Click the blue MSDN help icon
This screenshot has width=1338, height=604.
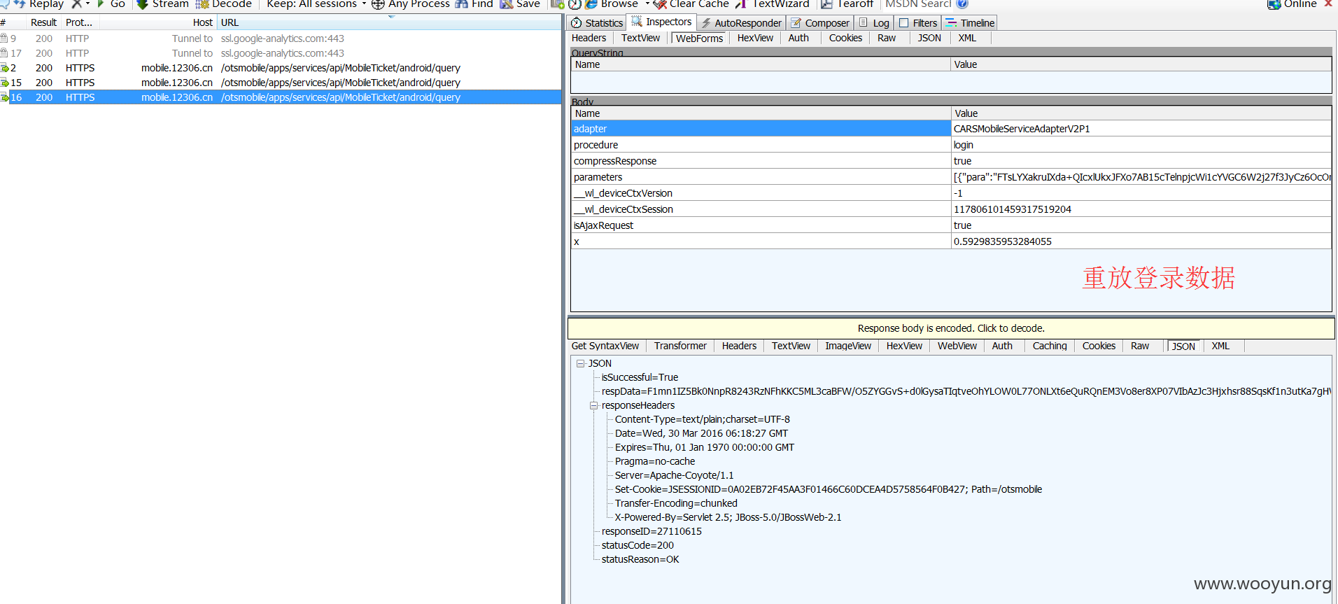tap(962, 3)
